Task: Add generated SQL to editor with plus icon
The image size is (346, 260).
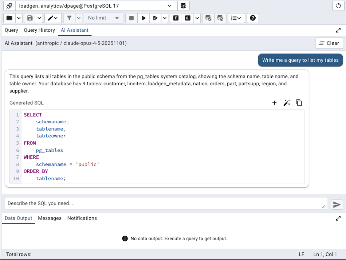Action: [274, 102]
